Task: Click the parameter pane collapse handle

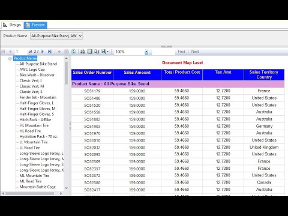Action: click(166, 47)
